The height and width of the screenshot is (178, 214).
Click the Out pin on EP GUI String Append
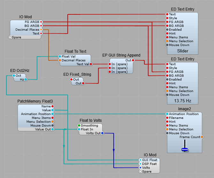pyautogui.click(x=133, y=60)
